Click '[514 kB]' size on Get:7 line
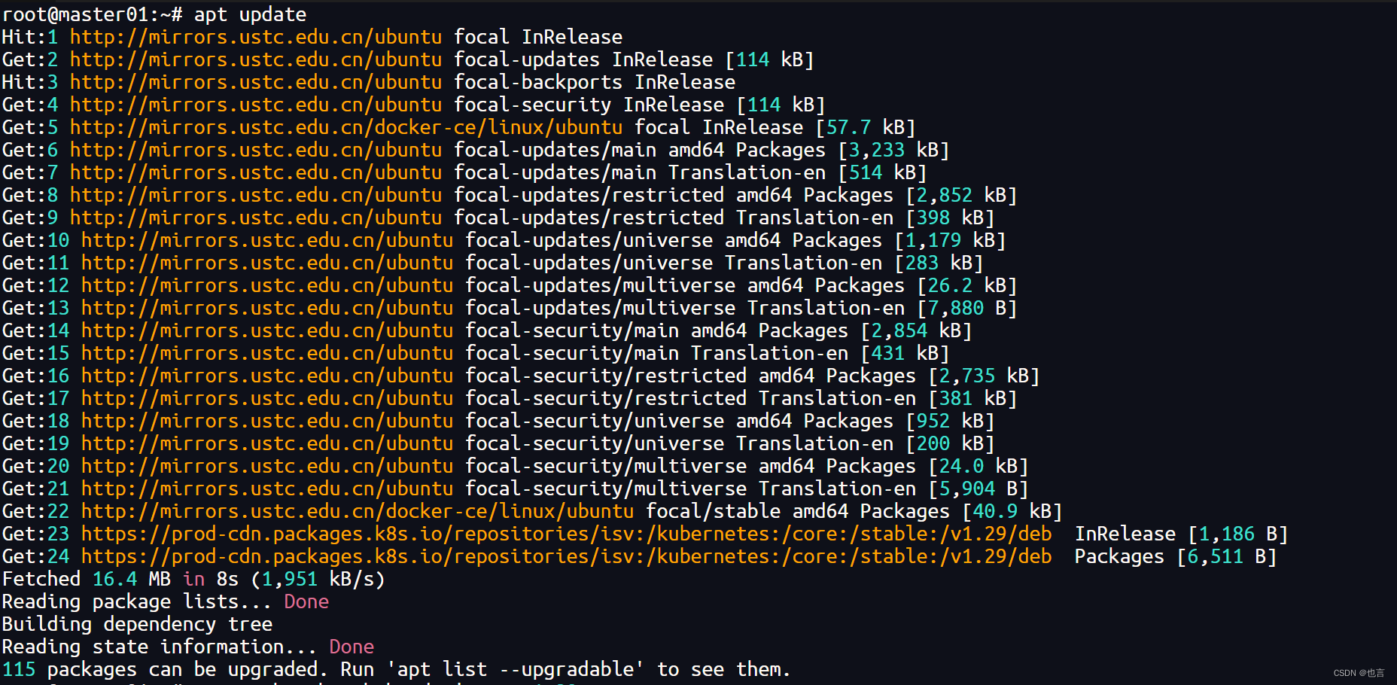The image size is (1397, 685). (x=882, y=172)
